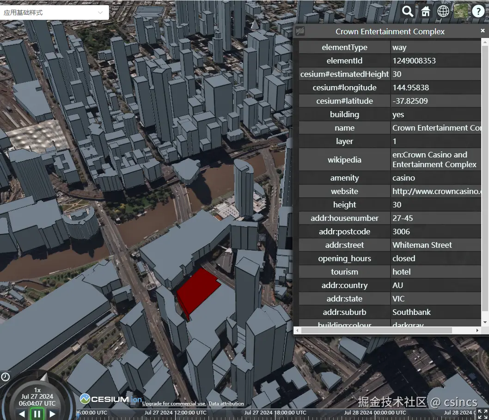Click timeline at Jul 27 2024 12:00:00 UTC
489x420 pixels.
click(x=175, y=413)
